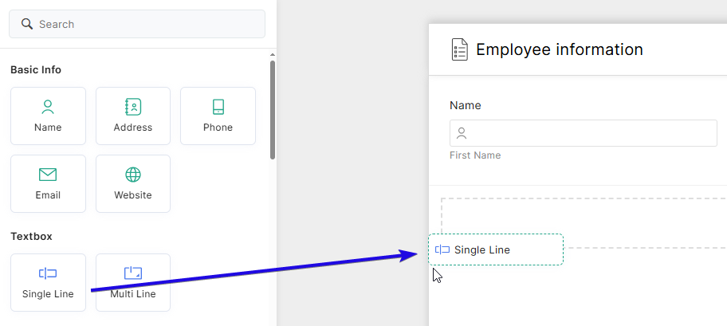Choose the Phone field icon
727x326 pixels.
coord(218,107)
